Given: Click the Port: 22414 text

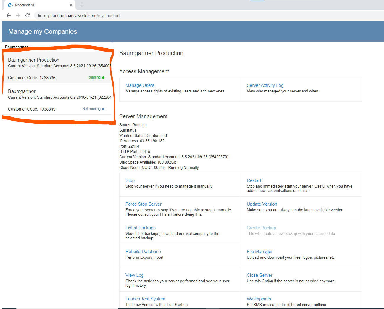Looking at the screenshot, I should (129, 146).
